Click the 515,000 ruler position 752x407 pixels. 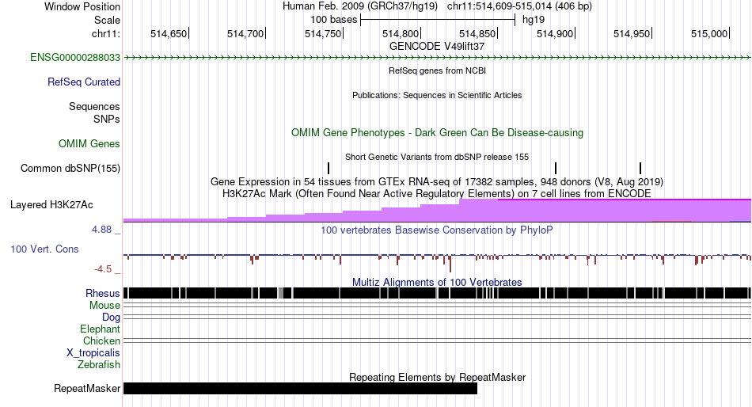click(x=710, y=33)
